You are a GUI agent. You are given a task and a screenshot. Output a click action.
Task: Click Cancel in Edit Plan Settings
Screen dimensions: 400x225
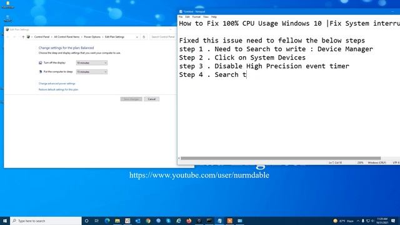tap(151, 99)
